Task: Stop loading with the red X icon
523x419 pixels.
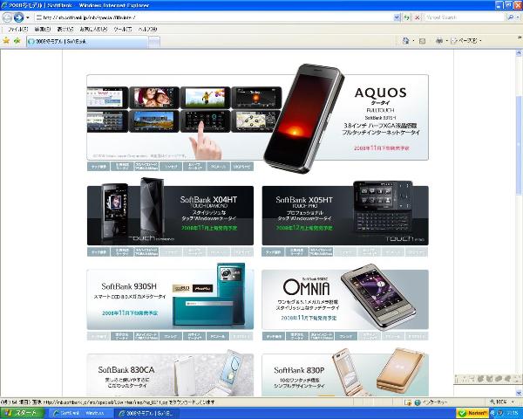Action: [417, 17]
